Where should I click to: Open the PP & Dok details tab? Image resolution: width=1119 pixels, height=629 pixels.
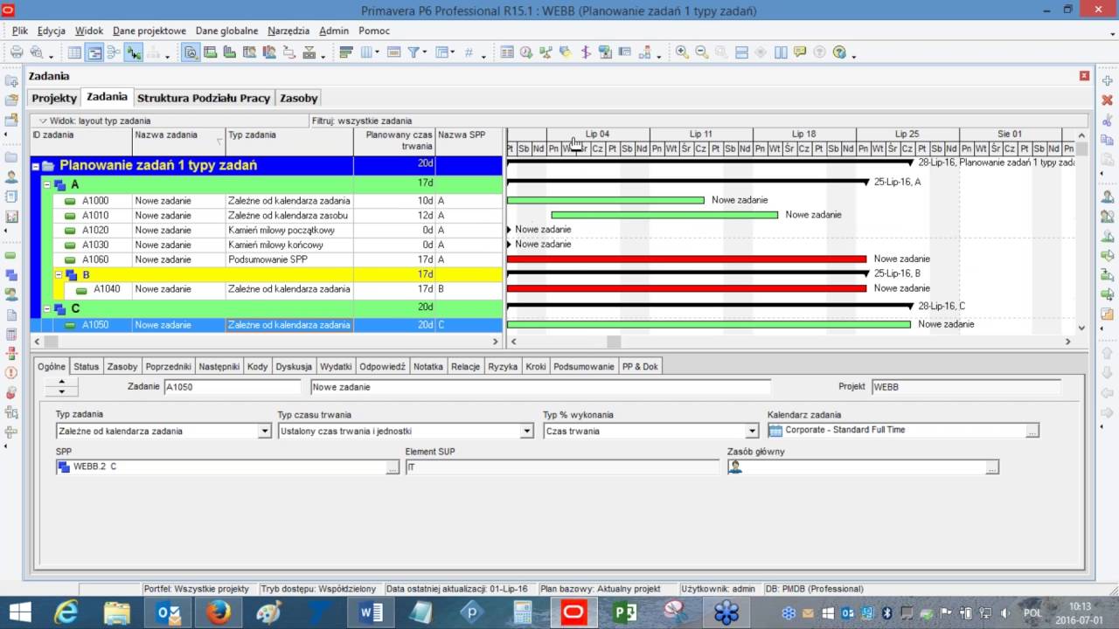(640, 366)
